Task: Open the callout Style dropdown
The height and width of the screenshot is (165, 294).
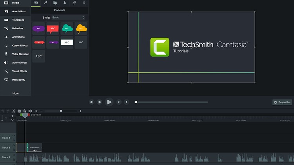Action: (68, 18)
